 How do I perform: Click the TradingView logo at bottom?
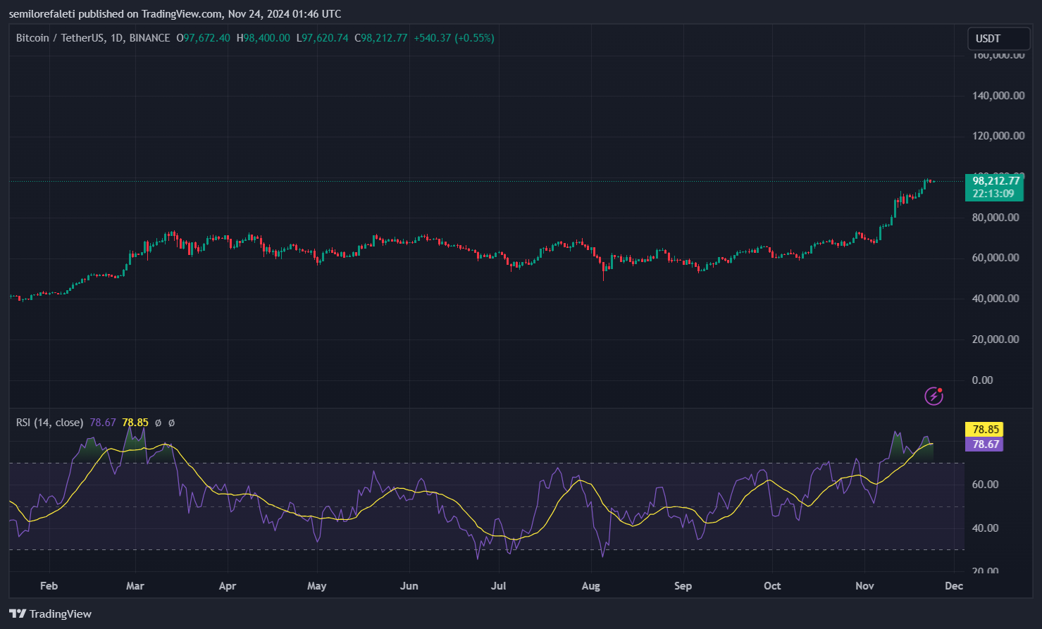50,614
